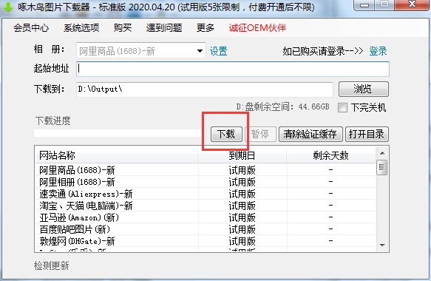The image size is (431, 281).
Task: Click the green download arrow app icon
Action: [x=8, y=7]
